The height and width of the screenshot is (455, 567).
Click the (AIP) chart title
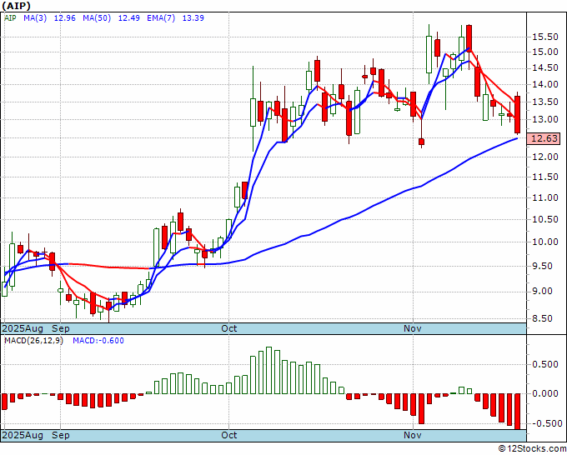tap(17, 6)
